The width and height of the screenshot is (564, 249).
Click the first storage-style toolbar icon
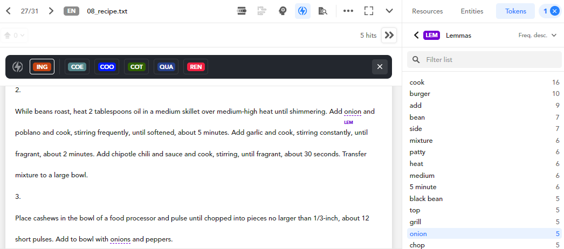pyautogui.click(x=242, y=11)
